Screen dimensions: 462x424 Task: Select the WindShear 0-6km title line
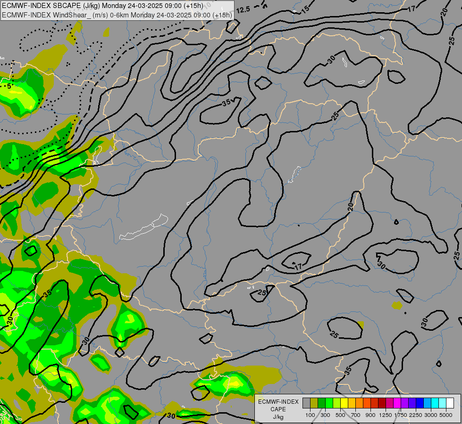pyautogui.click(x=117, y=15)
